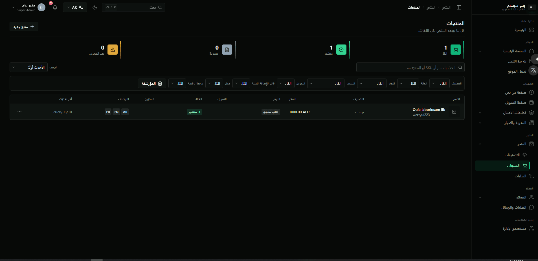Viewport: 538px width, 261px height.
Task: Show المؤرشفة archived products
Action: pos(152,83)
